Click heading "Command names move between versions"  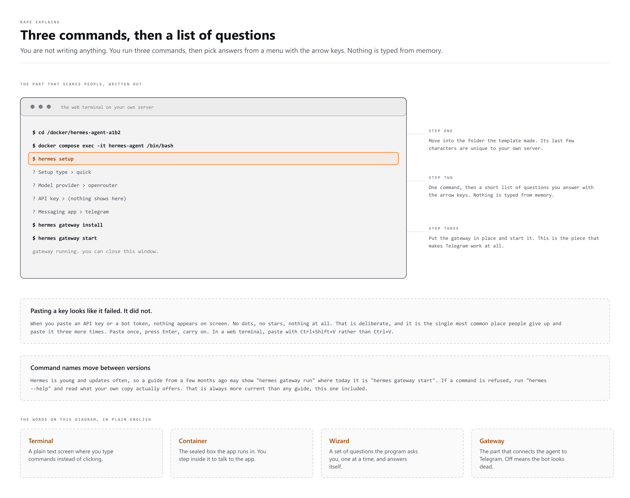coord(90,368)
